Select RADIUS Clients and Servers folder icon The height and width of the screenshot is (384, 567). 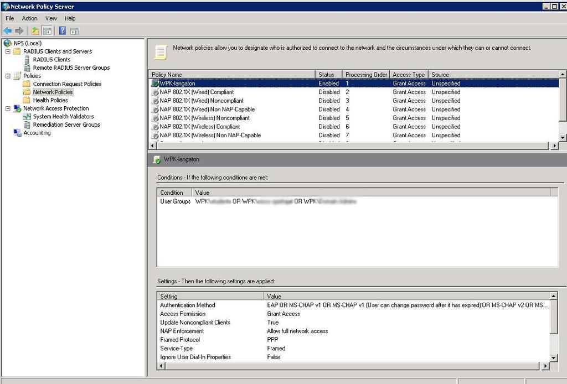click(x=17, y=51)
